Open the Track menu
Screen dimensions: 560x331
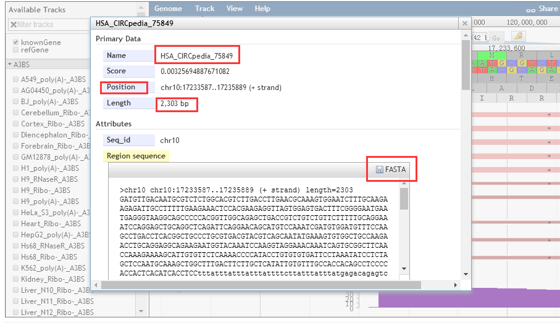tap(204, 9)
